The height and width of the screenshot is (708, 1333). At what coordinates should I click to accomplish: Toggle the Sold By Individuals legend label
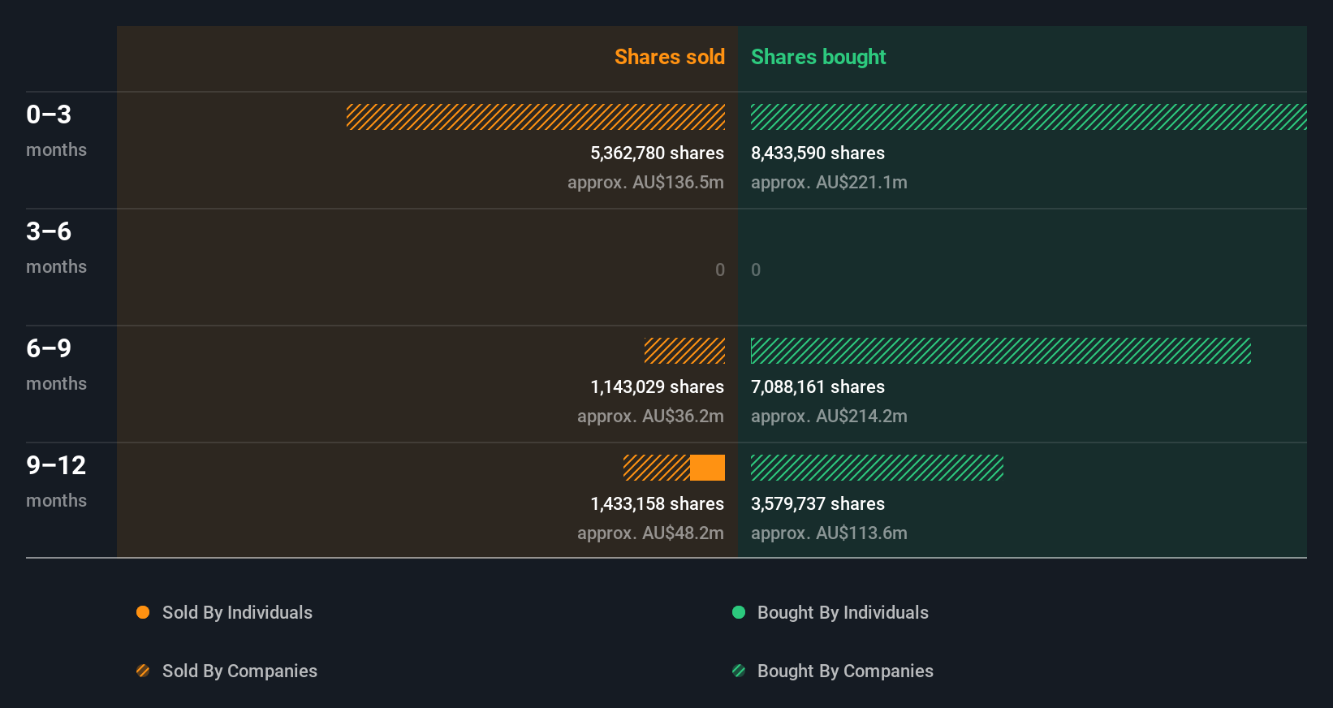pos(237,612)
